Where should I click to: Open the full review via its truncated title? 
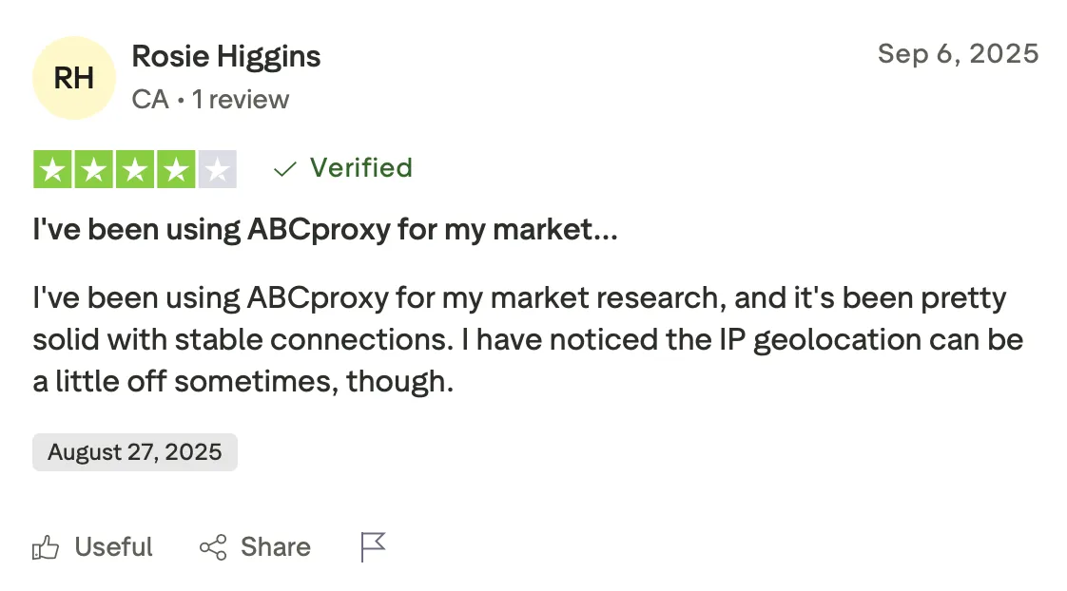pos(326,229)
